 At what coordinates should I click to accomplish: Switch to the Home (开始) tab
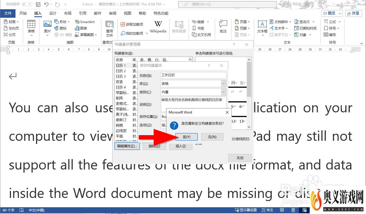[23, 13]
